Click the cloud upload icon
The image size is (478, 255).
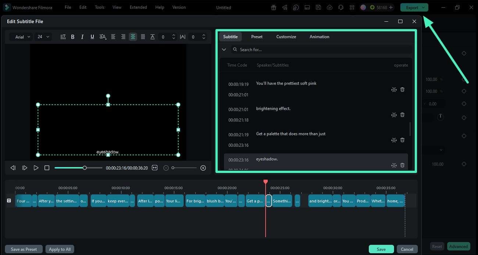pyautogui.click(x=329, y=7)
